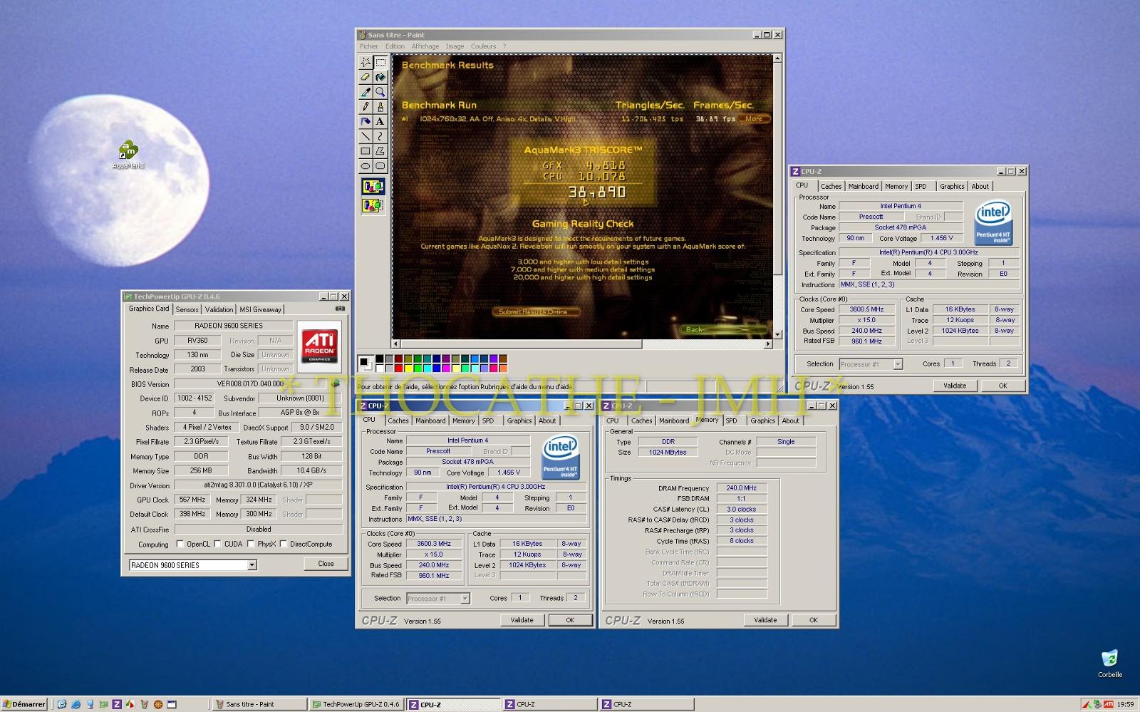Expand Processor #1 selection in the right CPU-Z window
The image size is (1140, 712).
(x=898, y=364)
